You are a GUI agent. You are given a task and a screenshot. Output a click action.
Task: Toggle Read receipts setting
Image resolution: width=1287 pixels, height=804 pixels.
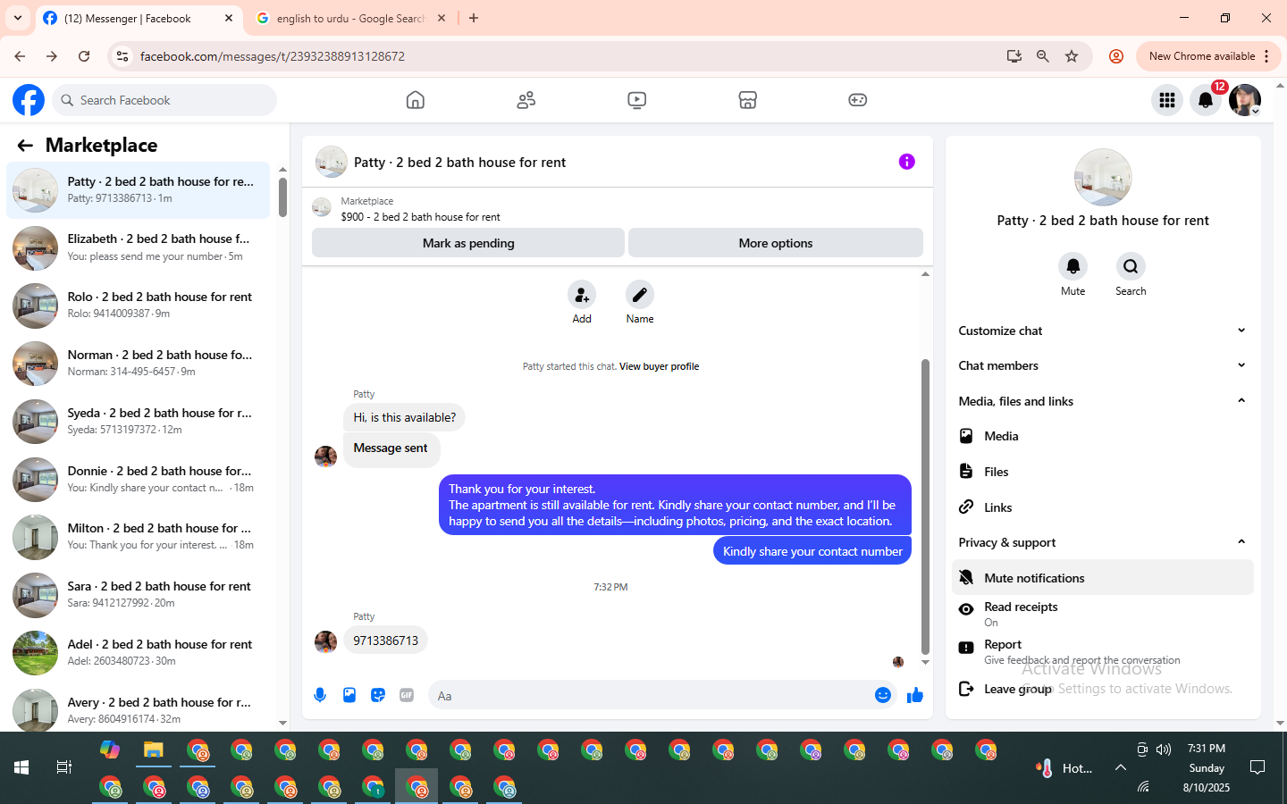coord(1102,614)
